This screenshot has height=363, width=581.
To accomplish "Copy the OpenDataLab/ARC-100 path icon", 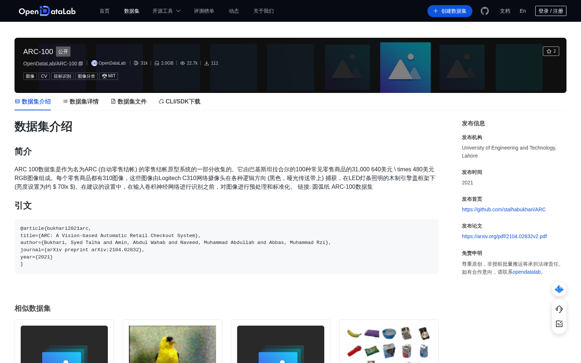I will 81,64.
